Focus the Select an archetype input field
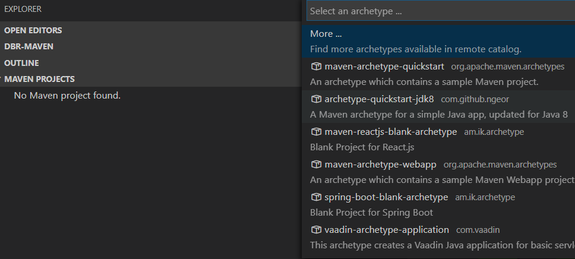Viewport: 575px width, 259px height. coord(440,11)
